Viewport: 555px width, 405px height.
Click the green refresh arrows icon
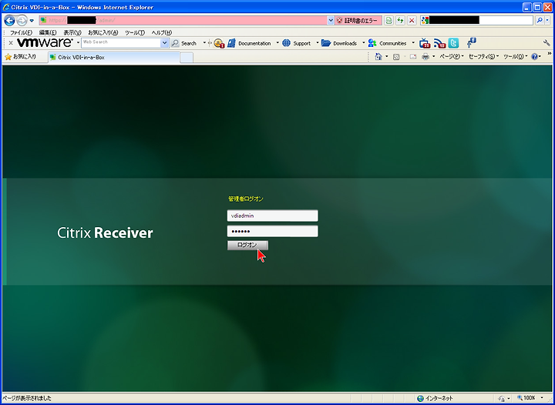tap(400, 21)
